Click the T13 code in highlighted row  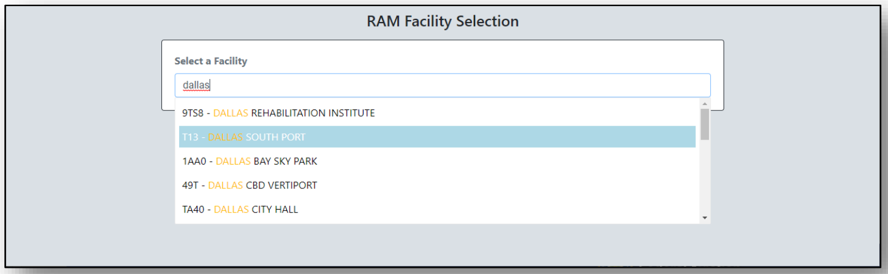tap(190, 137)
